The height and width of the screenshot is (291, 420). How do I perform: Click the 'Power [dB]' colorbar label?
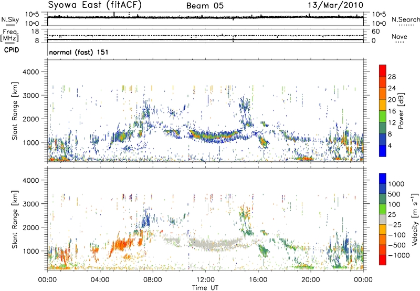pyautogui.click(x=401, y=111)
